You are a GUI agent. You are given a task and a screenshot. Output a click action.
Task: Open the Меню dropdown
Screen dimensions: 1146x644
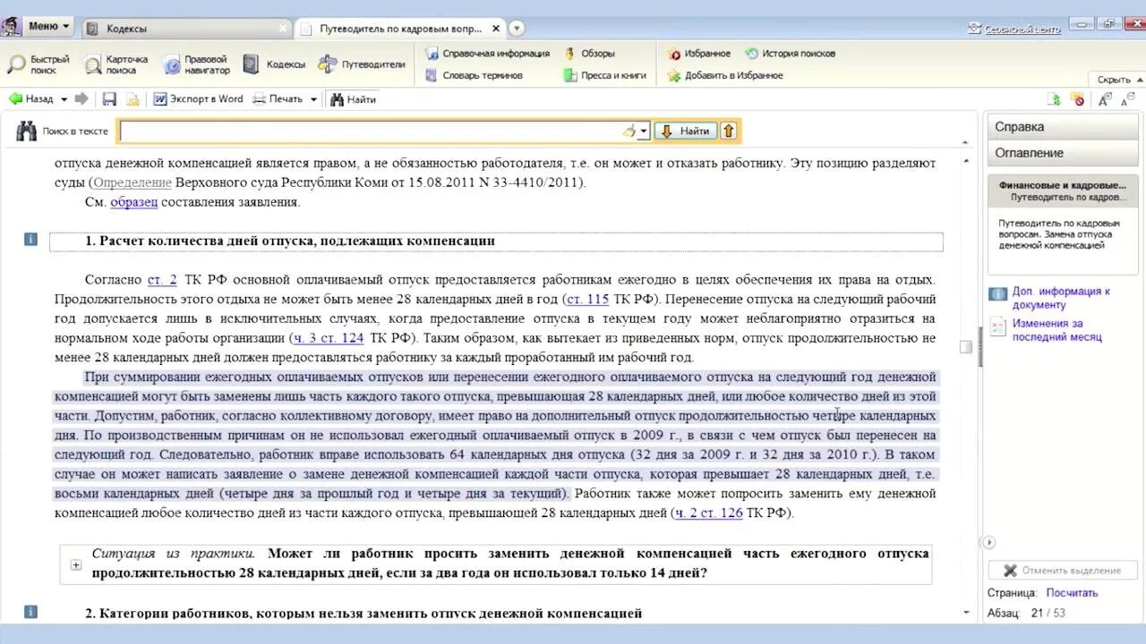tap(48, 26)
